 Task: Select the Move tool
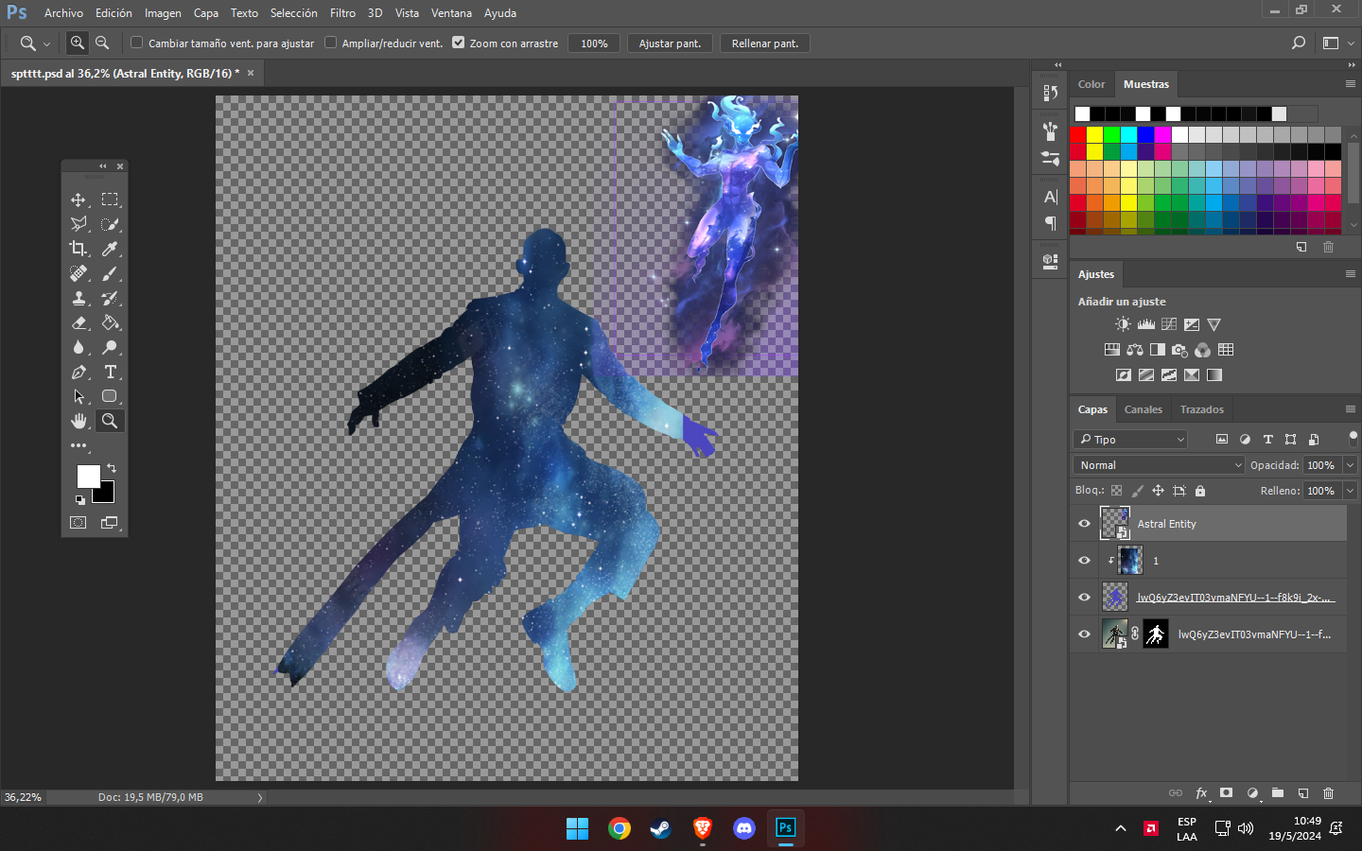pos(79,200)
